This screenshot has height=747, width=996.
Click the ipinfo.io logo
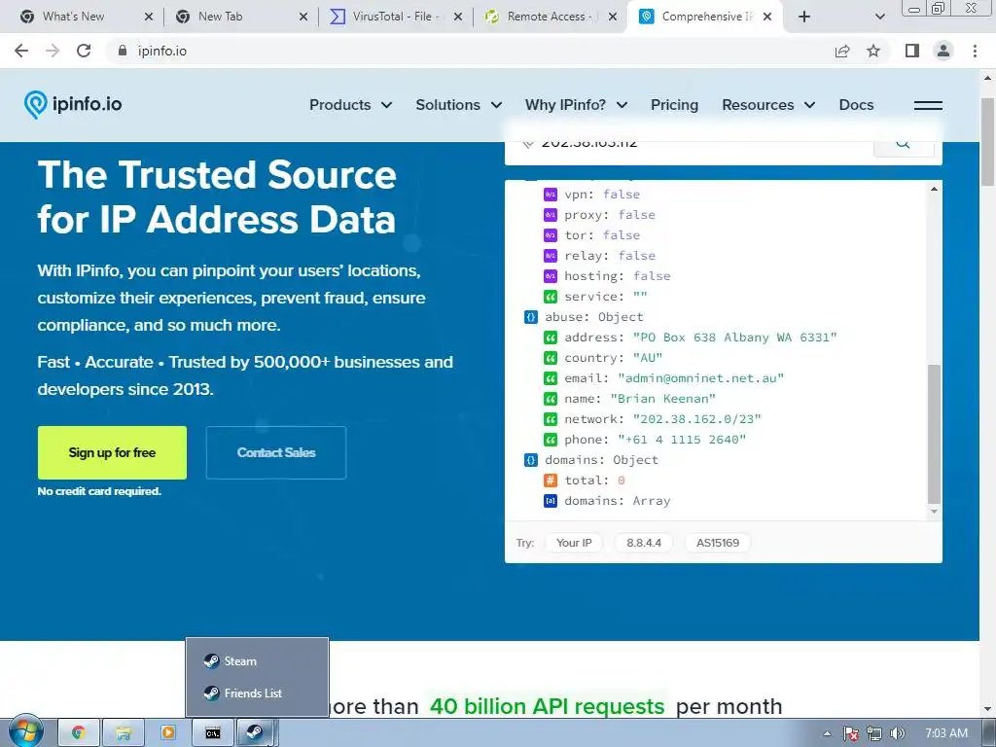pos(73,104)
